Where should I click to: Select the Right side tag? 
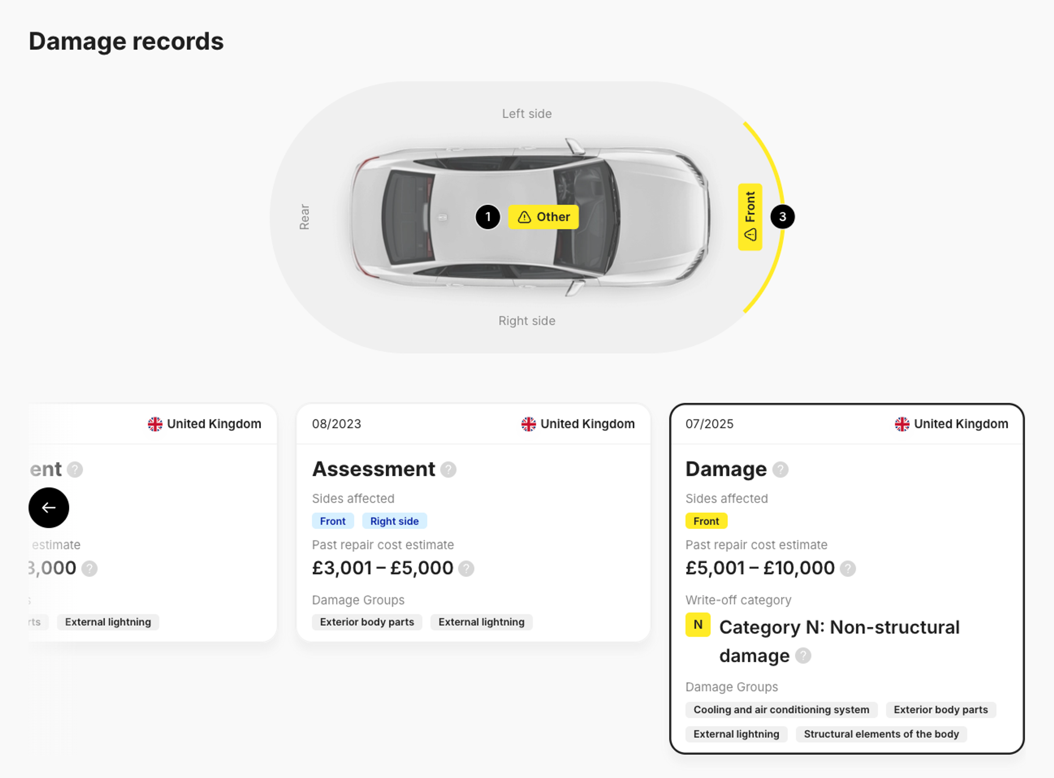point(394,521)
